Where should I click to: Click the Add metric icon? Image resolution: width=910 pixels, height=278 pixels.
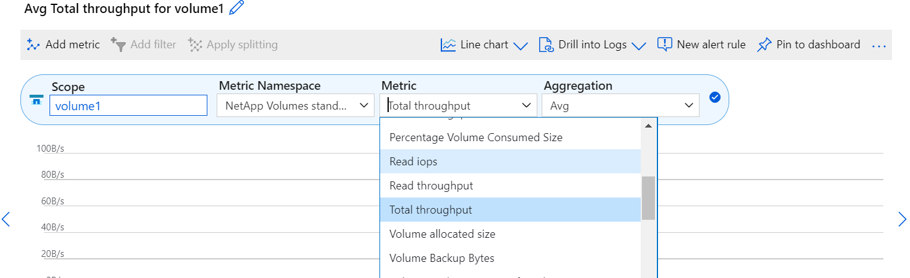coord(33,45)
